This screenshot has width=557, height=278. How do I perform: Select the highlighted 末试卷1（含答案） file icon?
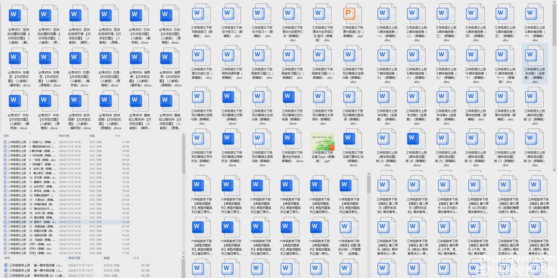click(534, 56)
